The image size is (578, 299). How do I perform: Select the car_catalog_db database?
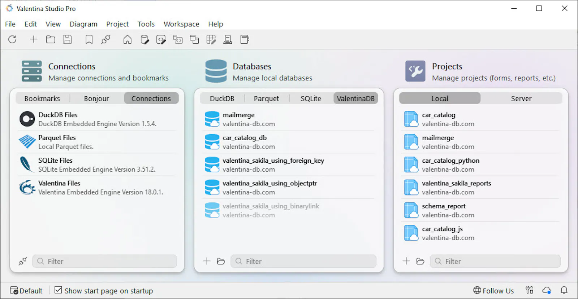tap(289, 142)
